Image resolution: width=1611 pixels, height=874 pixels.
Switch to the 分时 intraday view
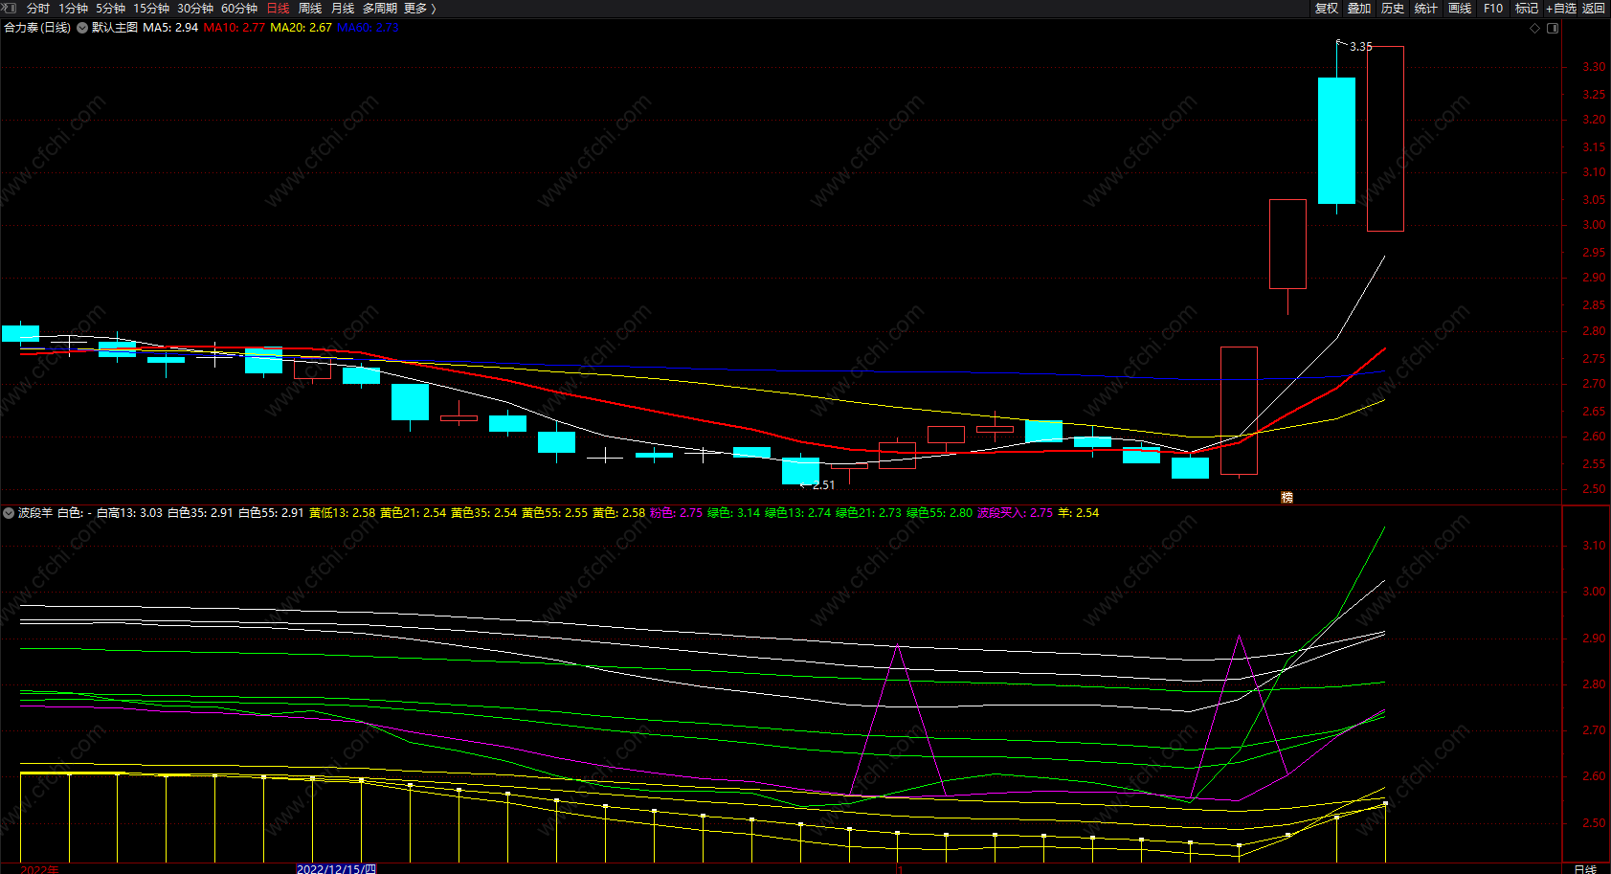tap(38, 8)
